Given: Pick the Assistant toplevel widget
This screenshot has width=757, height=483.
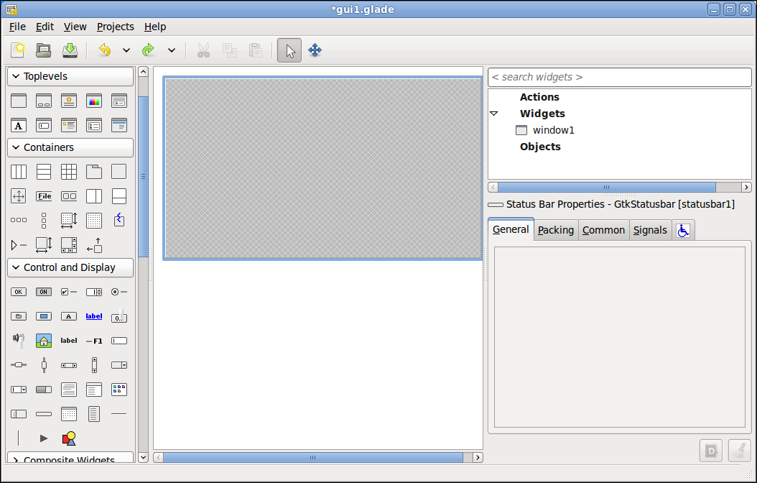Looking at the screenshot, I should coord(119,125).
